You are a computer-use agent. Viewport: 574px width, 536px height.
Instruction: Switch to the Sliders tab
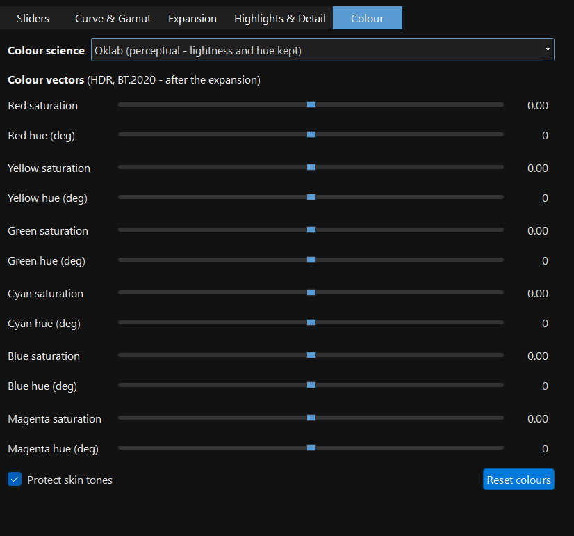[33, 18]
